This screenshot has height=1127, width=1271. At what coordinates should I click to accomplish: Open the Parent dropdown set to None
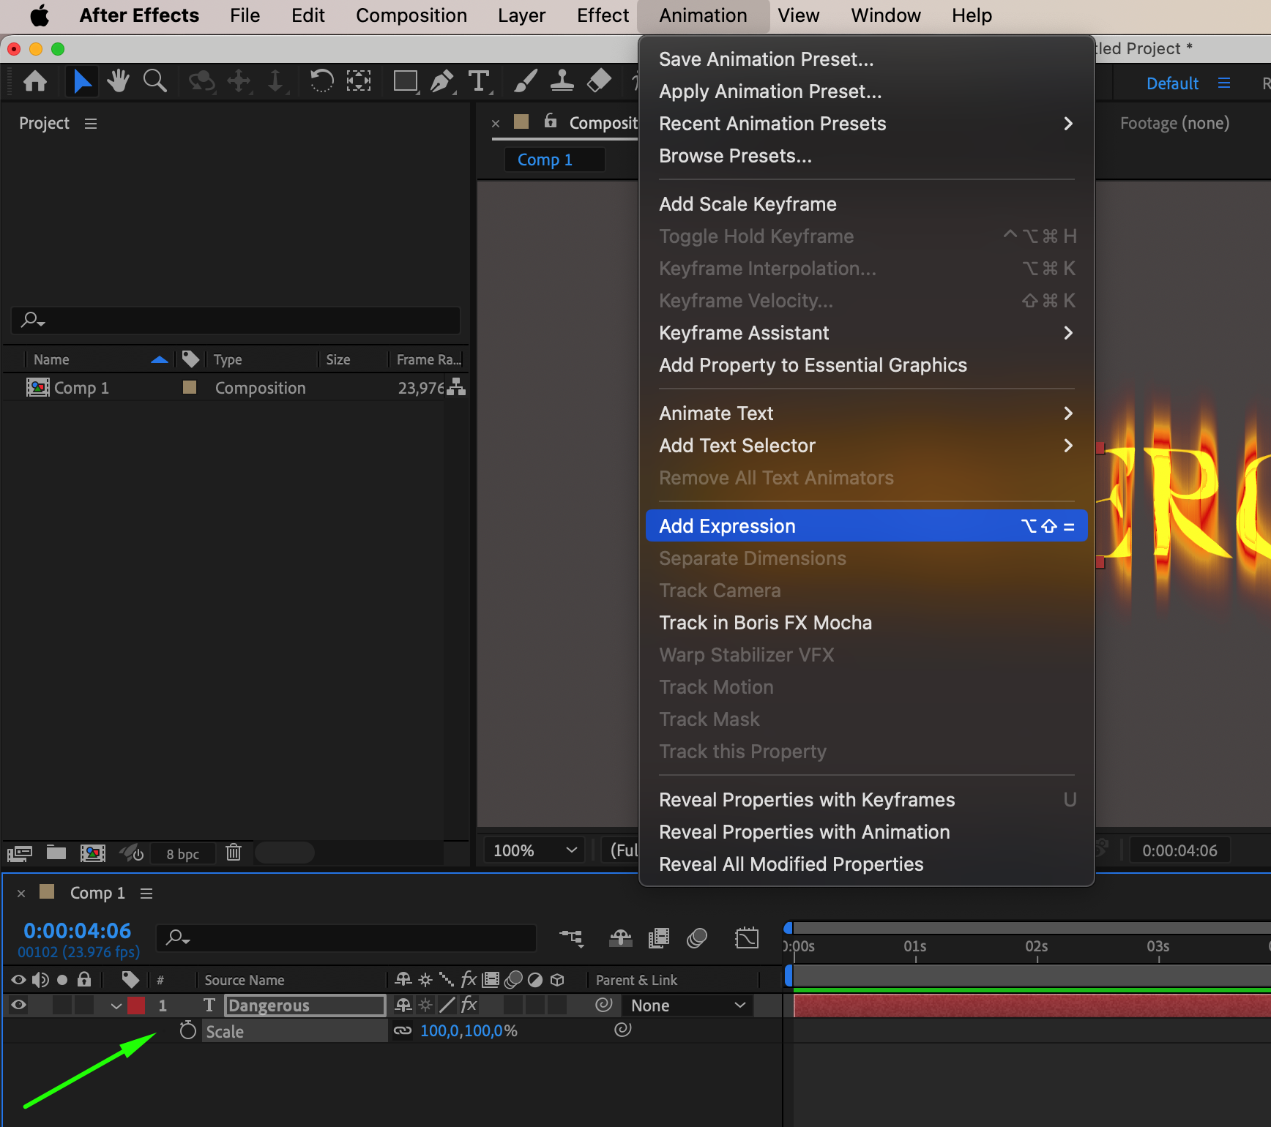point(687,1006)
